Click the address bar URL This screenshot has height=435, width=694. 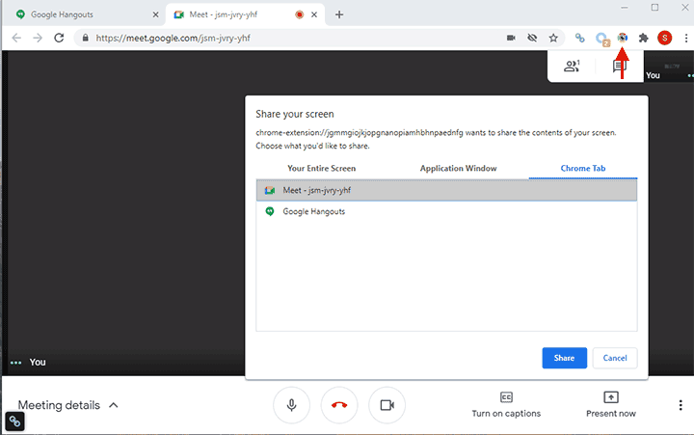tap(173, 38)
